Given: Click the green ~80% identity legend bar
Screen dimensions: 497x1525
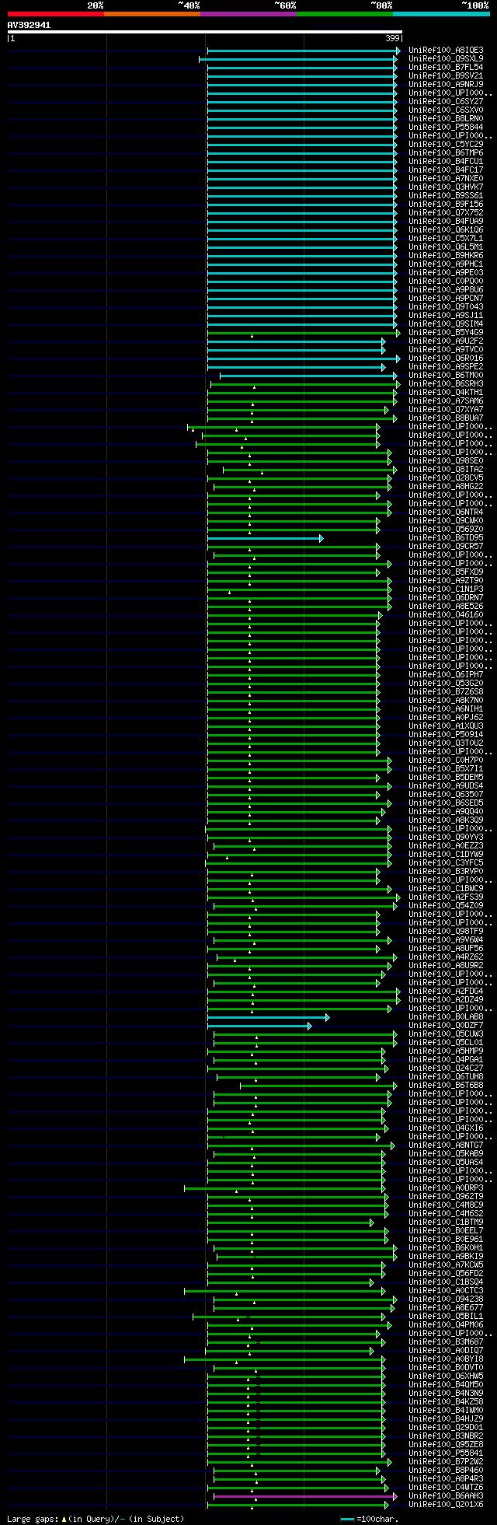Looking at the screenshot, I should pyautogui.click(x=345, y=14).
